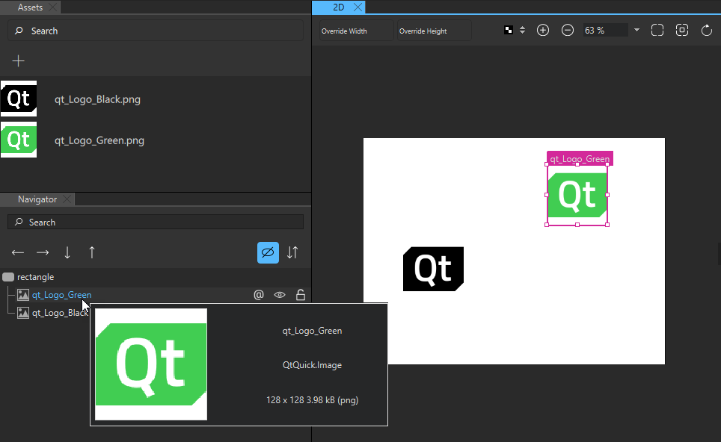Hide qt_Logo_Green with its eye icon
This screenshot has width=721, height=442.
[x=280, y=294]
